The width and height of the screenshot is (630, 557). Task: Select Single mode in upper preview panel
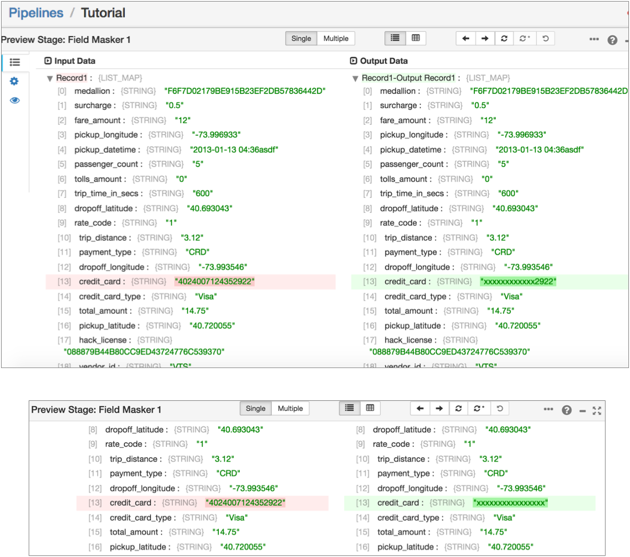[x=301, y=38]
